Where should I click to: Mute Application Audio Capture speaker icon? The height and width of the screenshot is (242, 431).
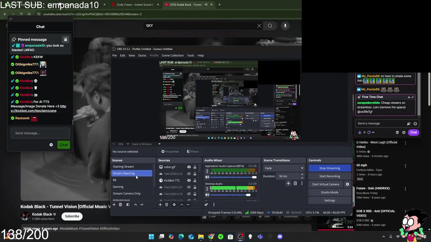207,177
